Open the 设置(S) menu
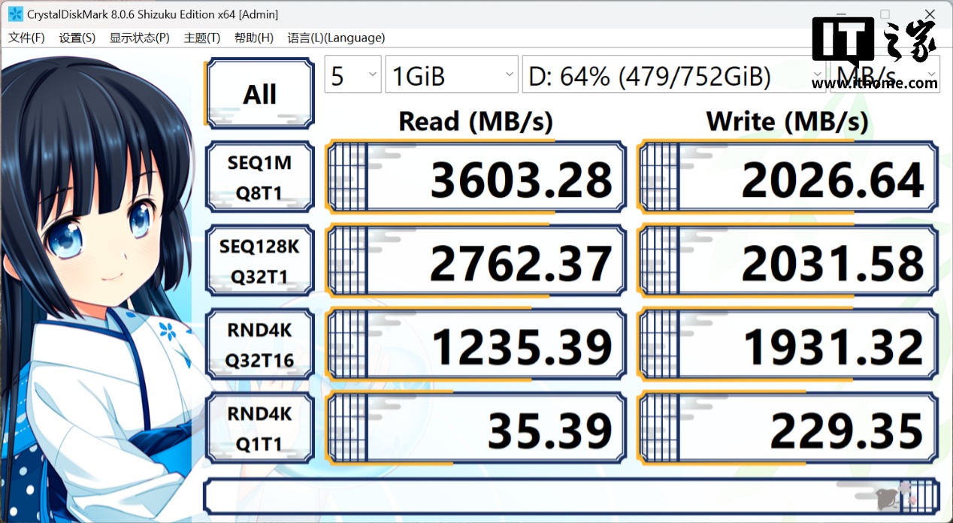 77,38
